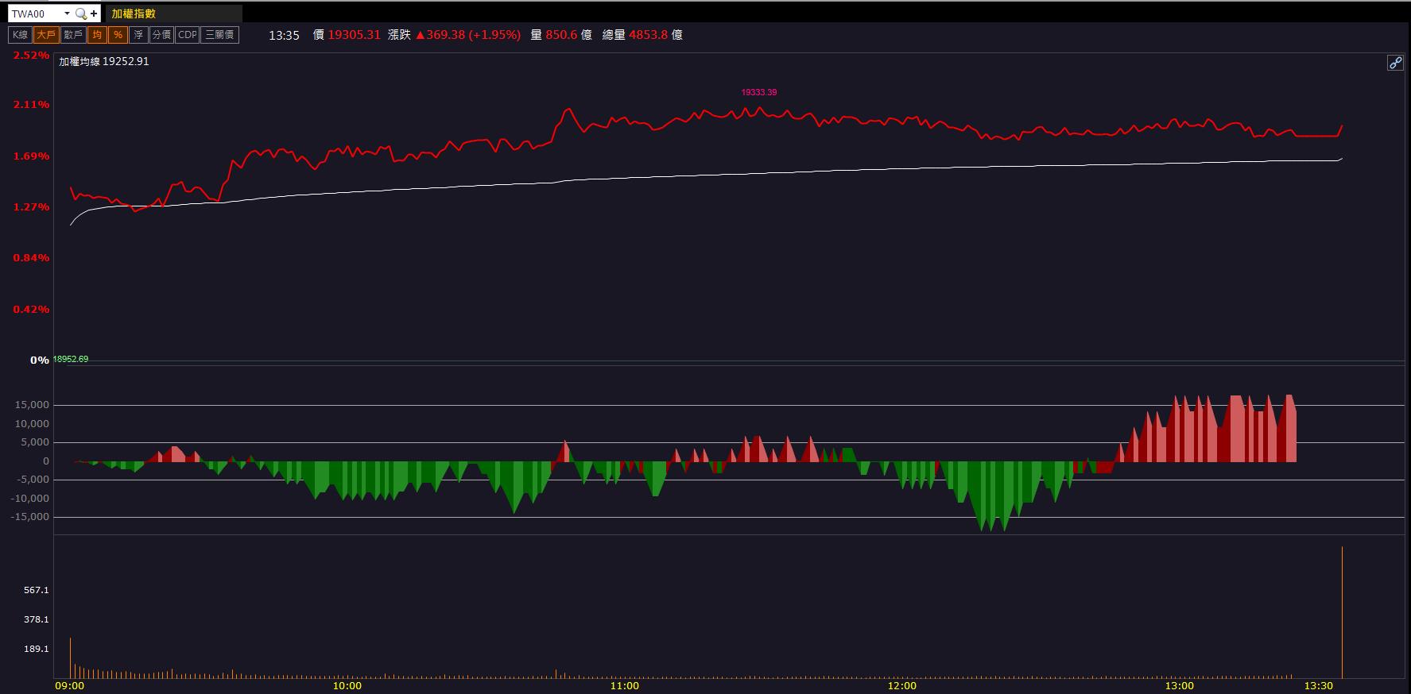This screenshot has width=1411, height=694.
Task: Open the 分價 price distribution view
Action: point(161,35)
